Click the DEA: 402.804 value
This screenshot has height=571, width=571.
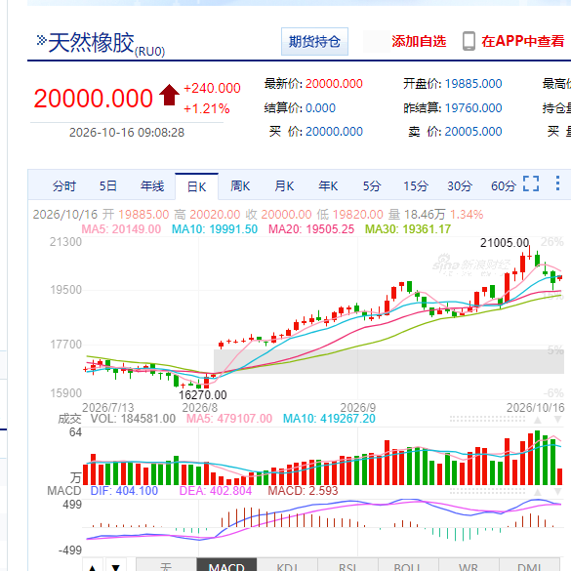[216, 491]
